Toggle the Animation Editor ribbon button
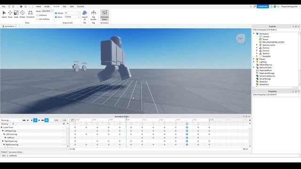 tap(104, 15)
